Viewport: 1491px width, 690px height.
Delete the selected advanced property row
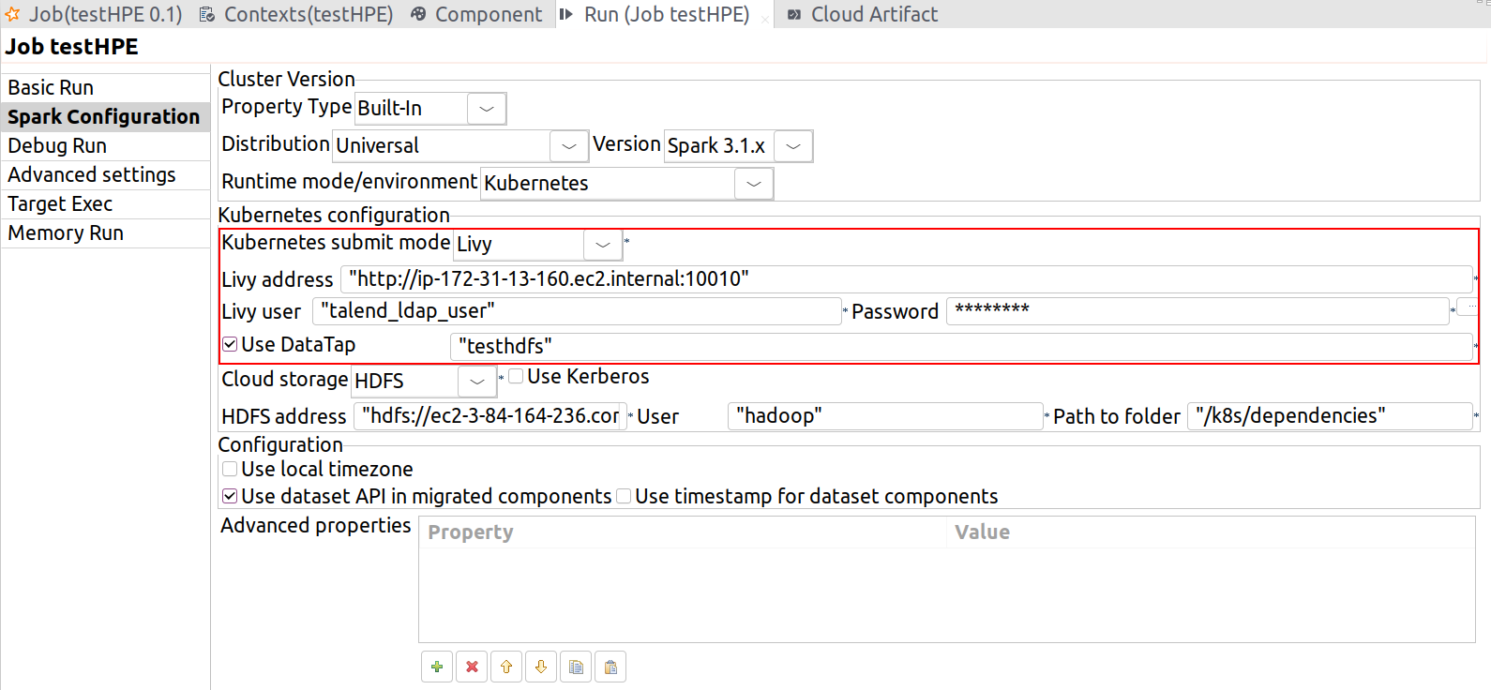tap(472, 667)
